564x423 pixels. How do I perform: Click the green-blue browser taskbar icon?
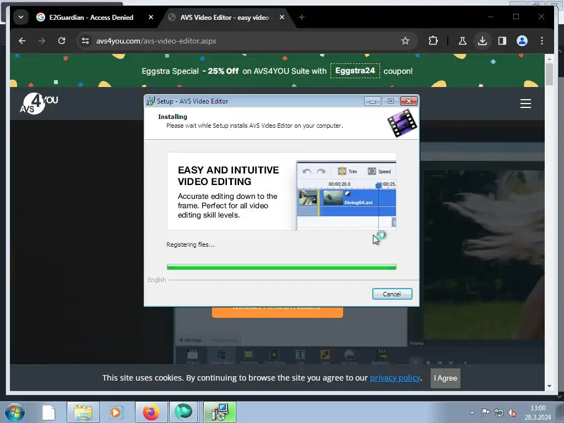coord(183,412)
